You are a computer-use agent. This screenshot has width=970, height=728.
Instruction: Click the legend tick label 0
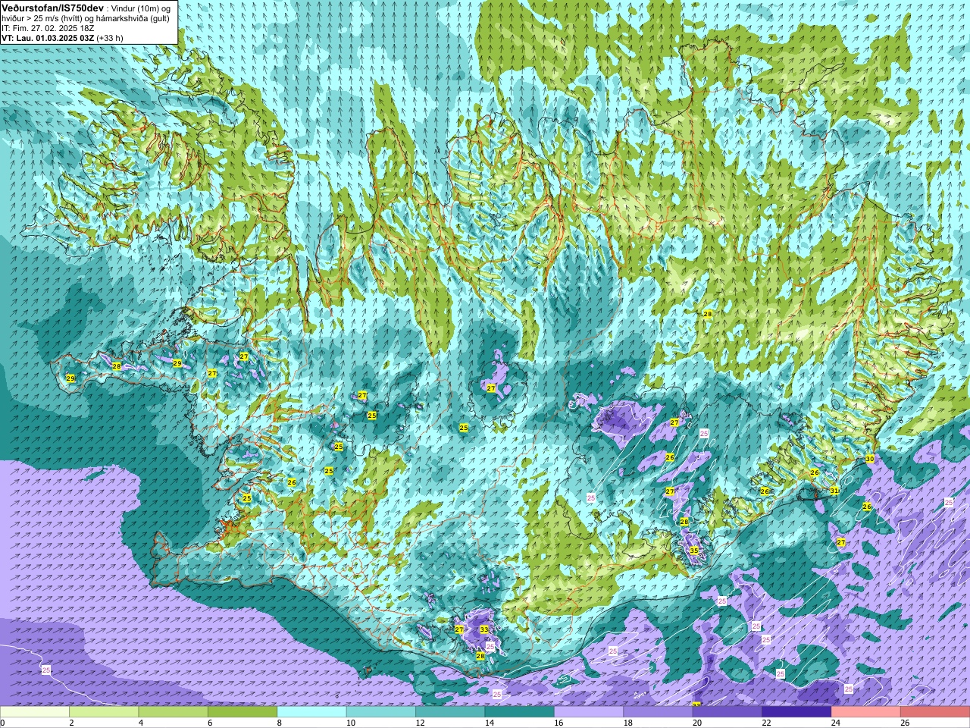(x=3, y=723)
